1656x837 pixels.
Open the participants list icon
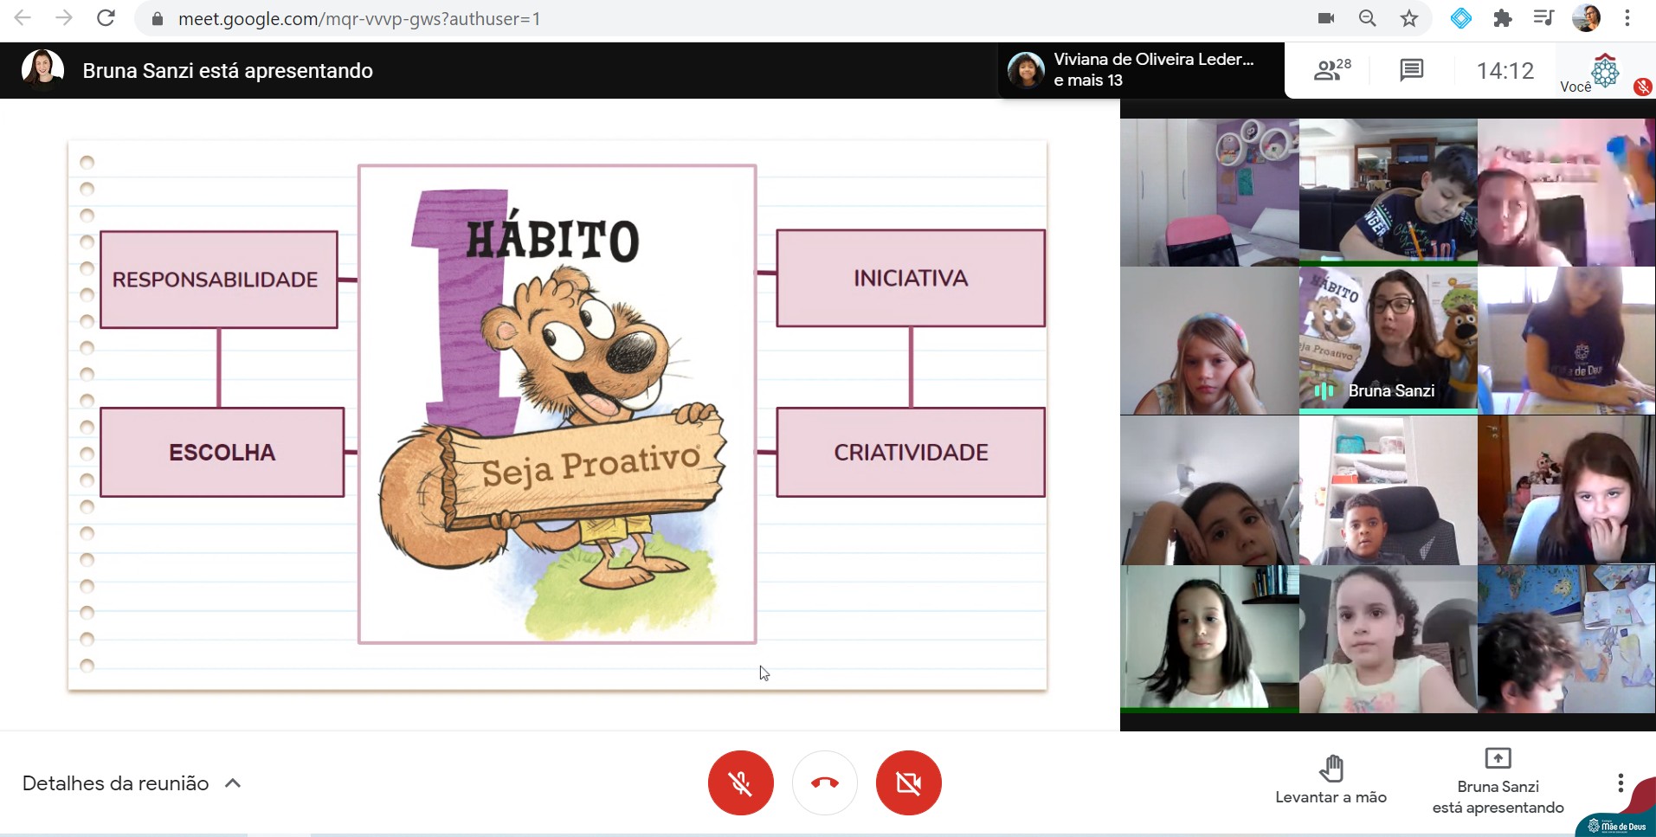coord(1331,70)
